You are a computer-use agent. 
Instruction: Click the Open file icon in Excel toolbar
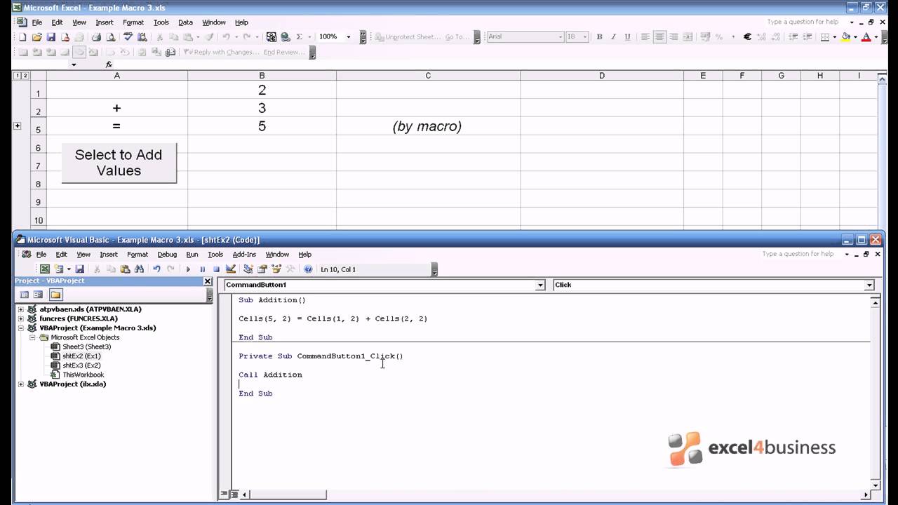click(36, 37)
